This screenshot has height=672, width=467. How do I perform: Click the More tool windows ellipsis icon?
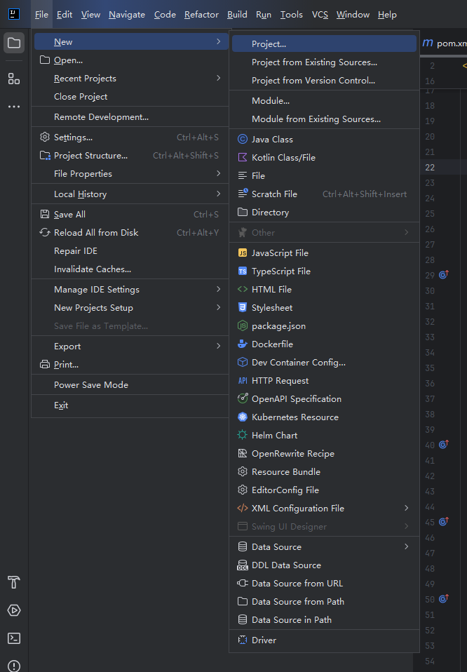14,107
